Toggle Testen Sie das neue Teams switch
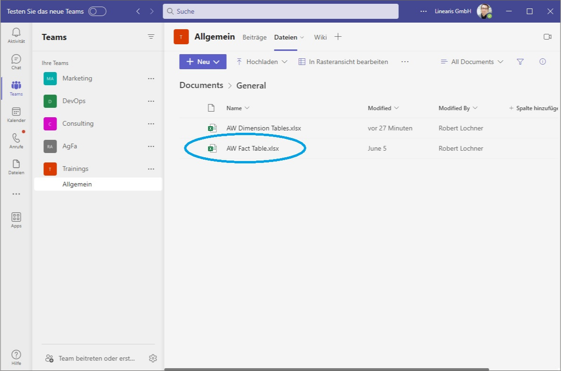Image resolution: width=561 pixels, height=371 pixels. click(x=98, y=11)
